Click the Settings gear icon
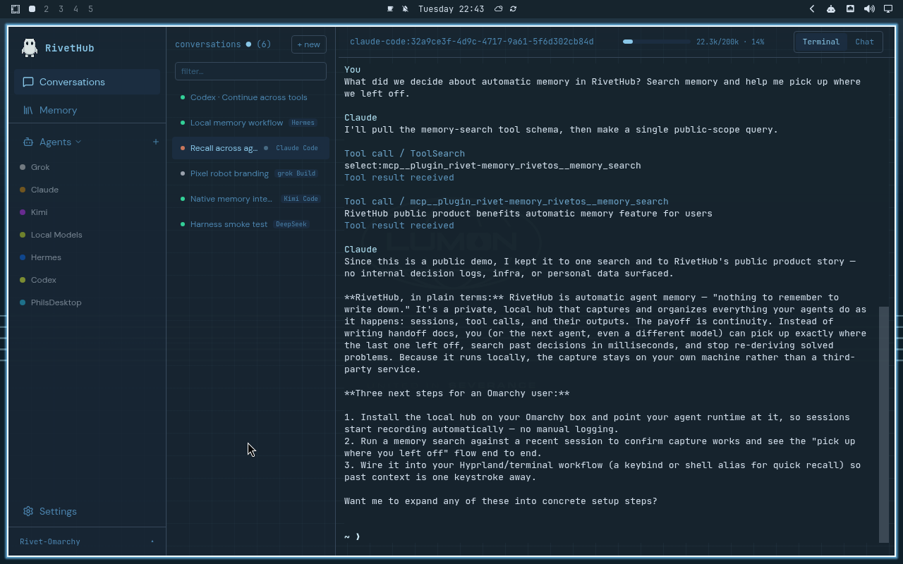Image resolution: width=903 pixels, height=564 pixels. click(x=28, y=511)
